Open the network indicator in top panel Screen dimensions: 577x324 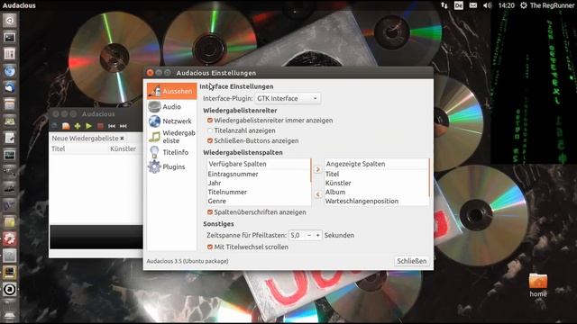coord(444,5)
